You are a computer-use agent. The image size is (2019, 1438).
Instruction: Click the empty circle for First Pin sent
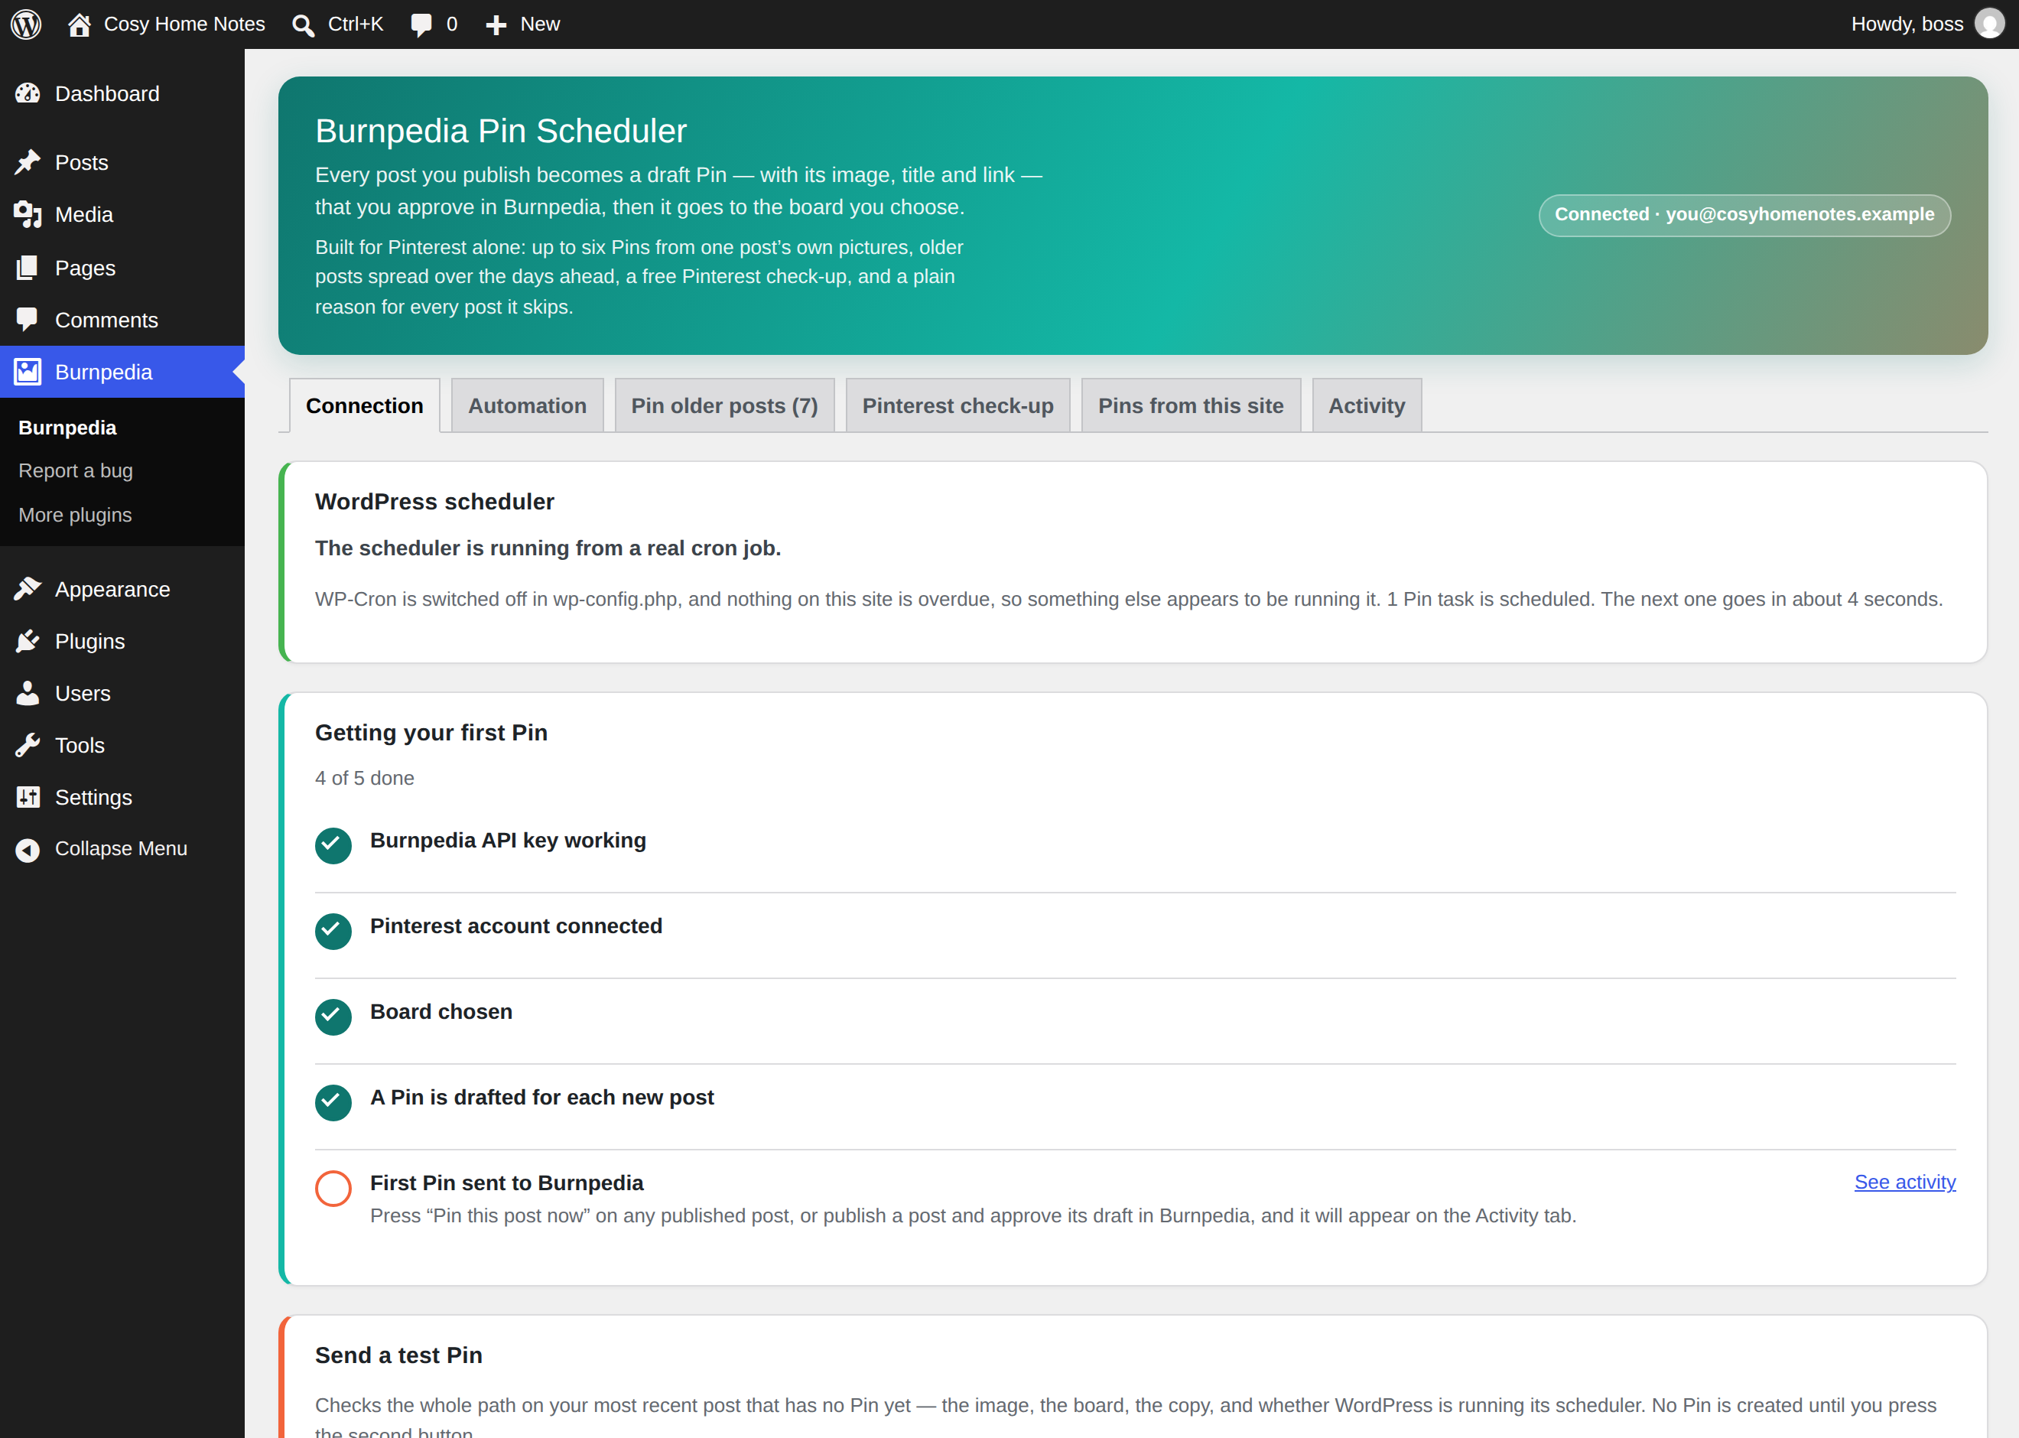333,1189
